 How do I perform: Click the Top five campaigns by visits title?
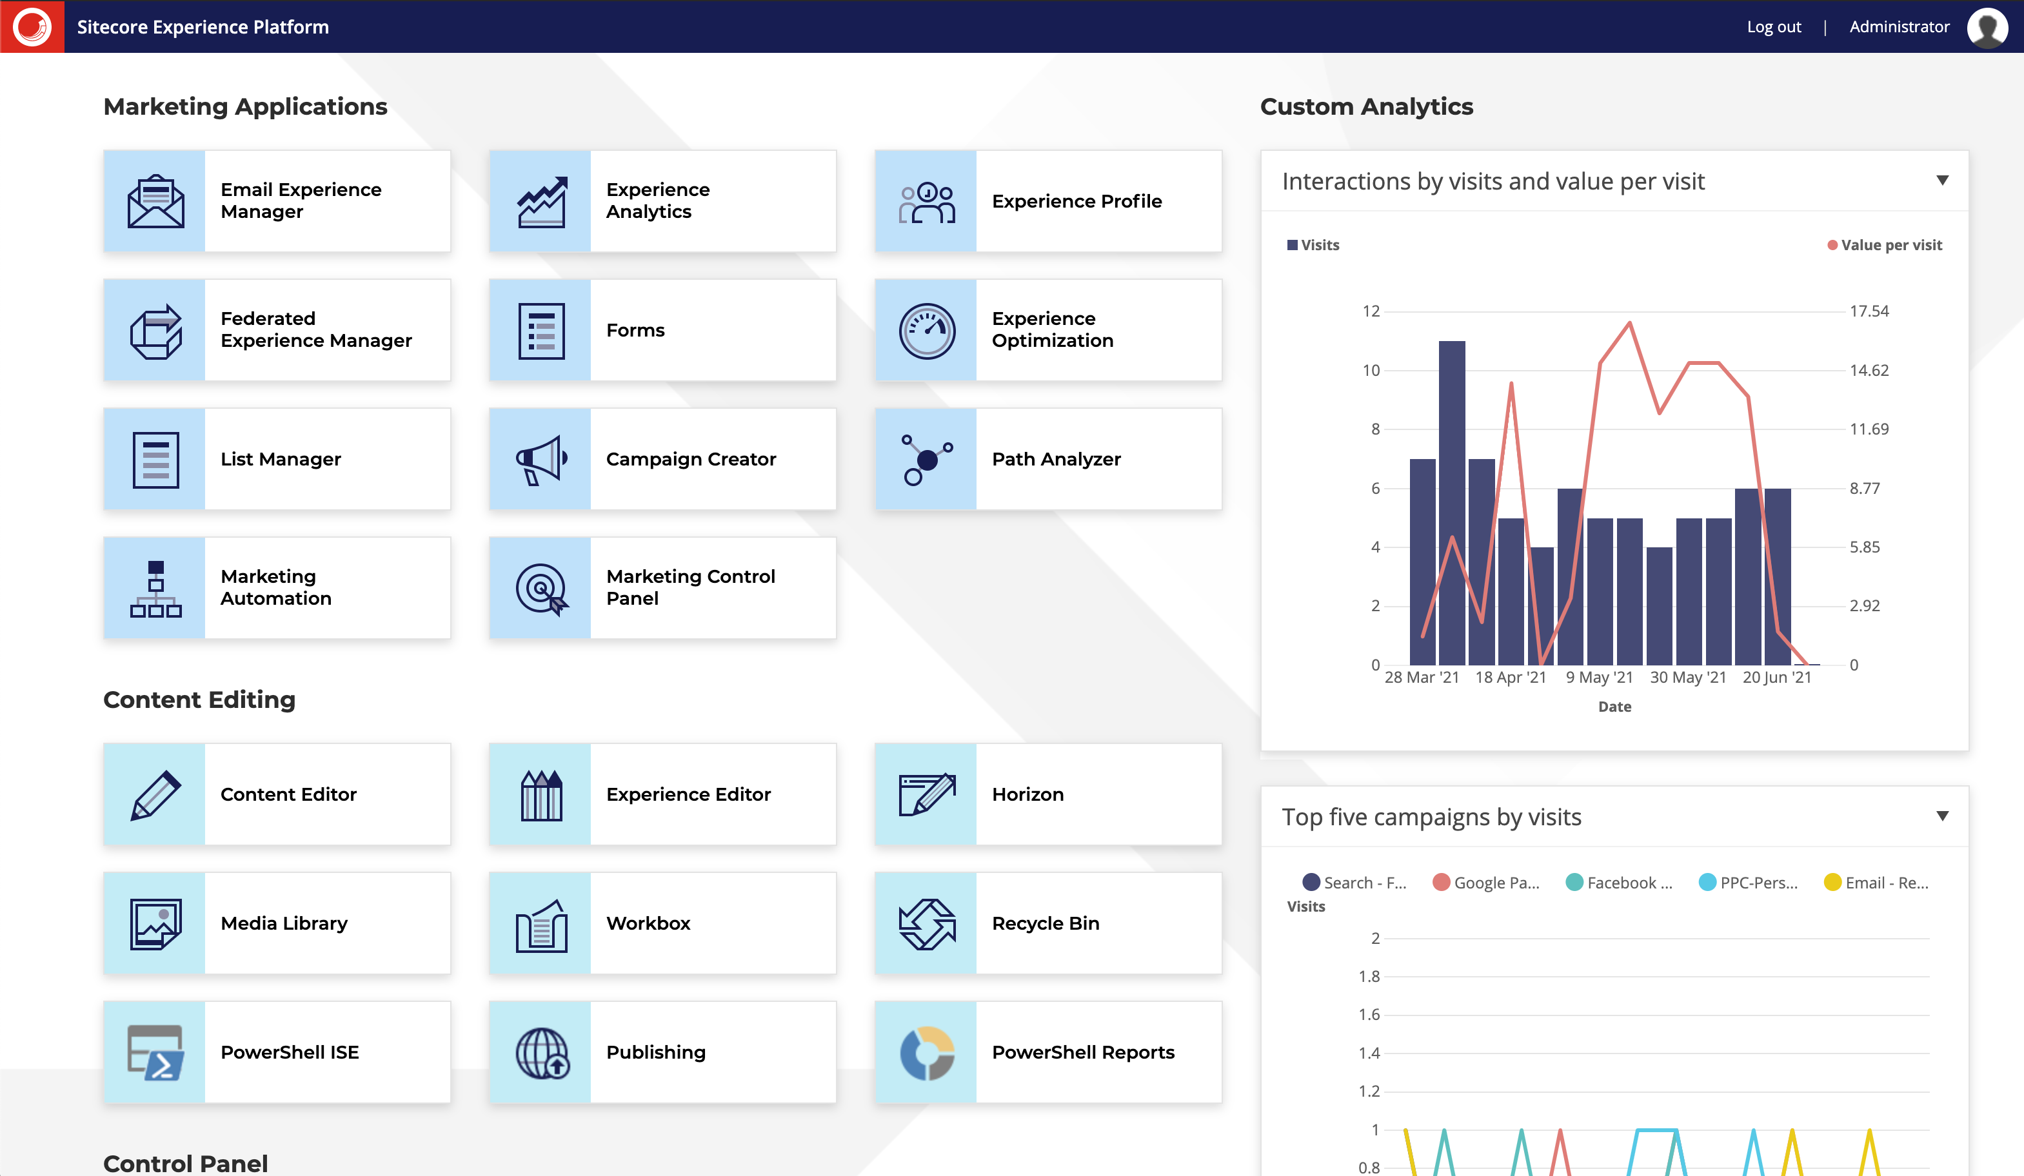1431,817
